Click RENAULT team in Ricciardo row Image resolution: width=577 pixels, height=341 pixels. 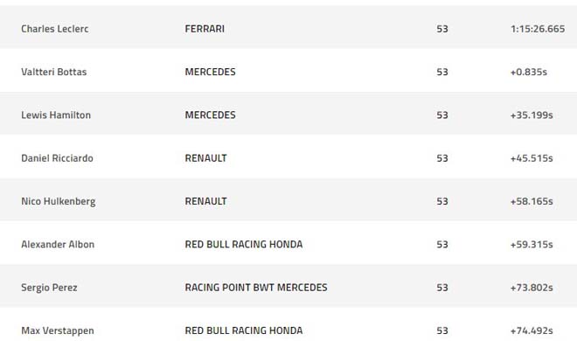[x=205, y=158]
